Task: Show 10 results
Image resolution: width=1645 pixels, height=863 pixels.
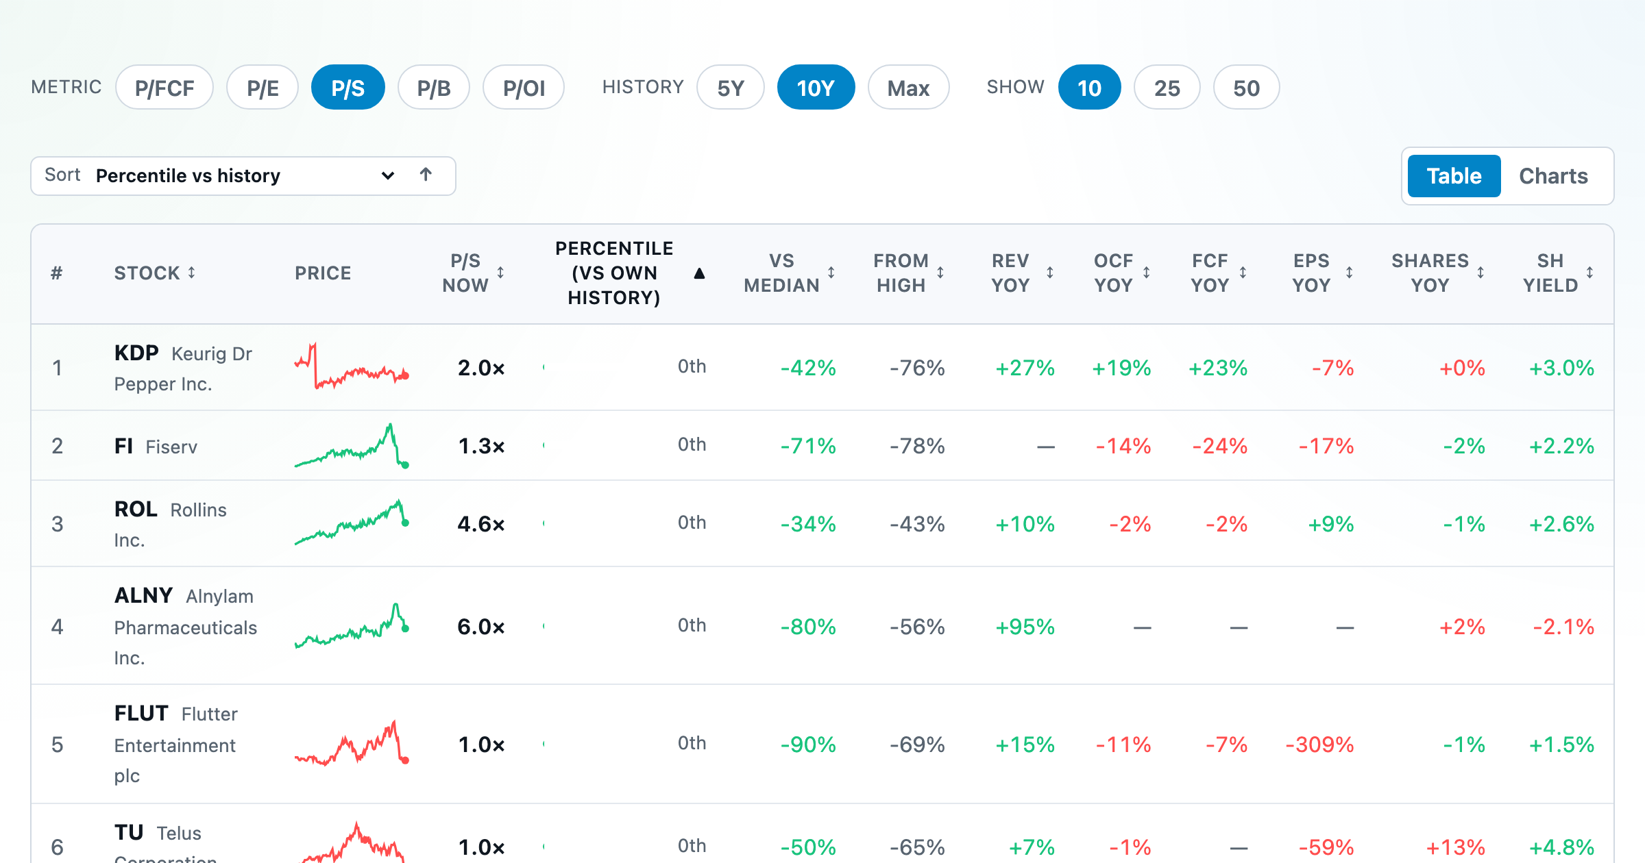Action: [1090, 88]
